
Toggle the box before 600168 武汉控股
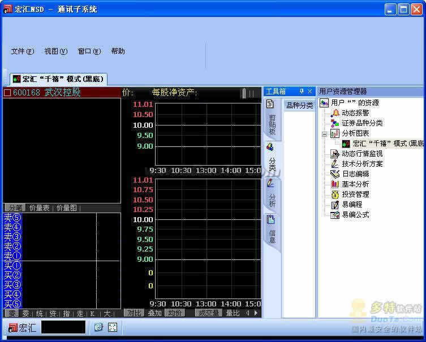click(x=7, y=93)
